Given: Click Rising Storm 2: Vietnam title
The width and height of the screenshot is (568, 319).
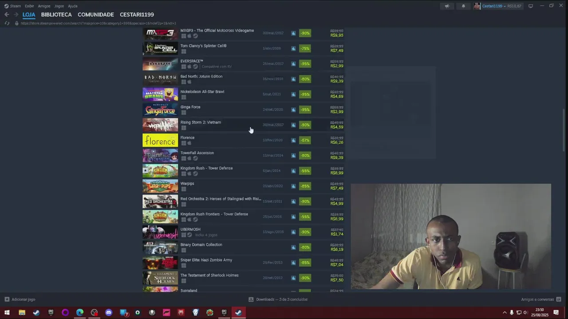Looking at the screenshot, I should coord(201,122).
